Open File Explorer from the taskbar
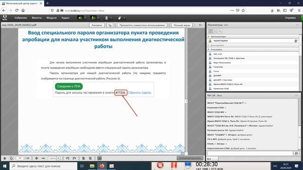Viewport: 303px width, 170px height. point(92,166)
